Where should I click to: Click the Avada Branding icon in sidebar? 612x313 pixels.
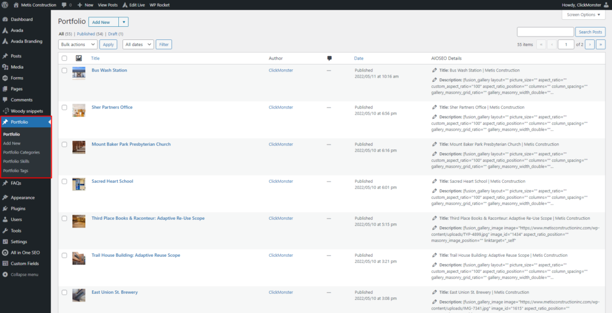pyautogui.click(x=5, y=41)
